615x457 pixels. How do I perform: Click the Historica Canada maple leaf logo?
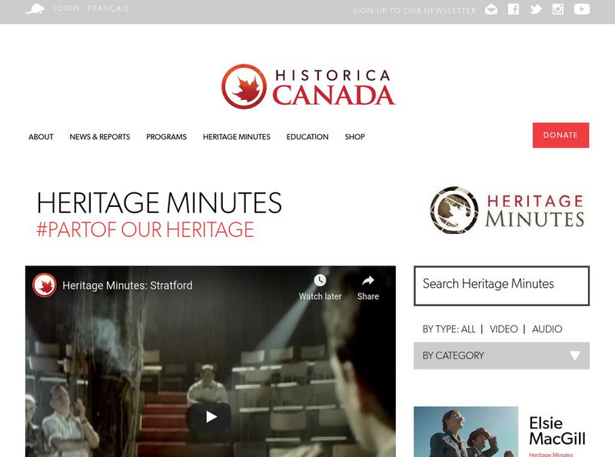(x=244, y=86)
